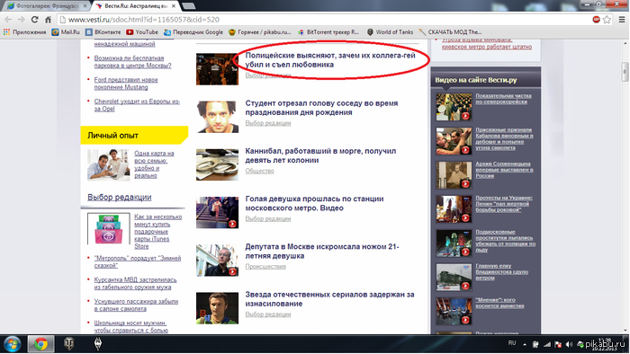Open the Chrome menu hamburger icon
This screenshot has width=630, height=354.
click(622, 19)
